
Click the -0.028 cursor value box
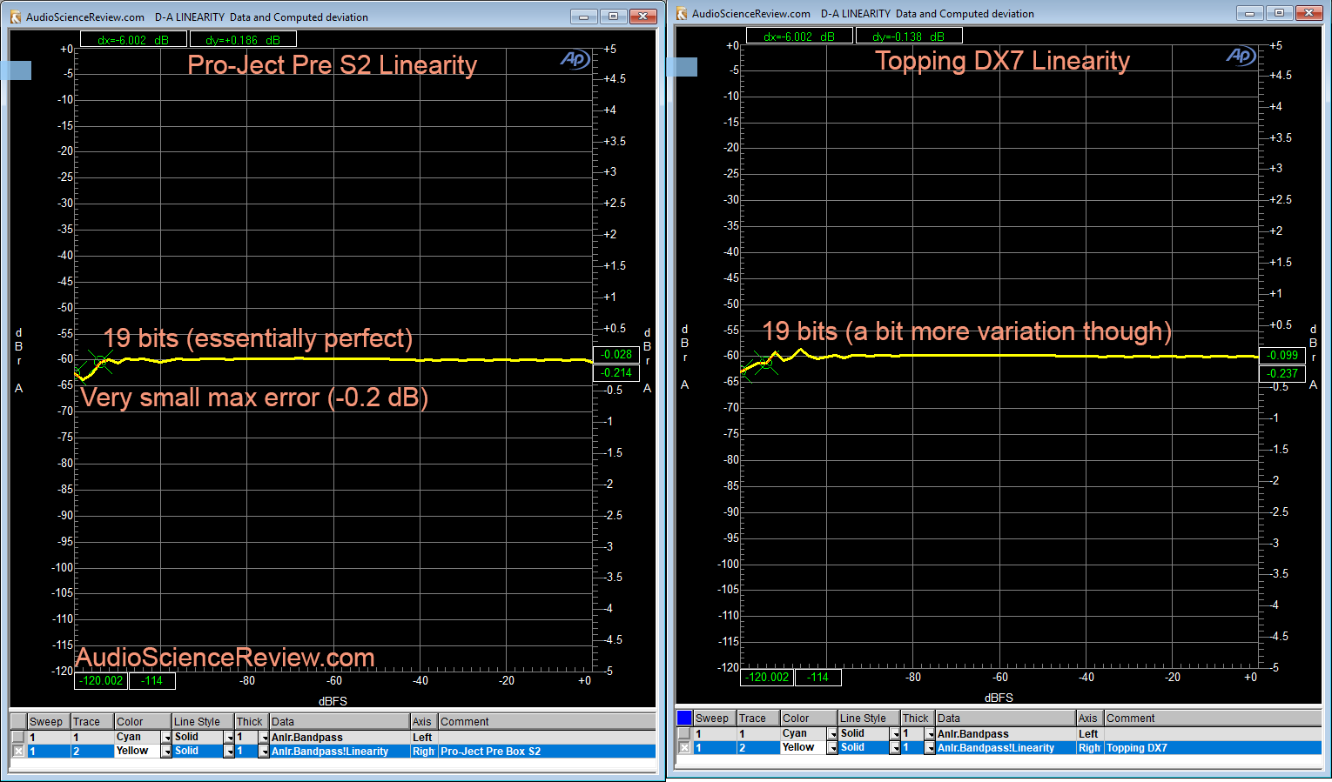[616, 355]
